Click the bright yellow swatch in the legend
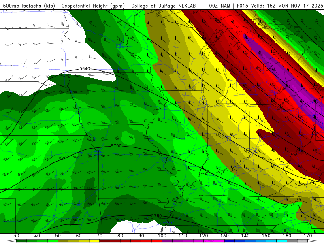Viewport: 324px width, 243px height. [94, 241]
